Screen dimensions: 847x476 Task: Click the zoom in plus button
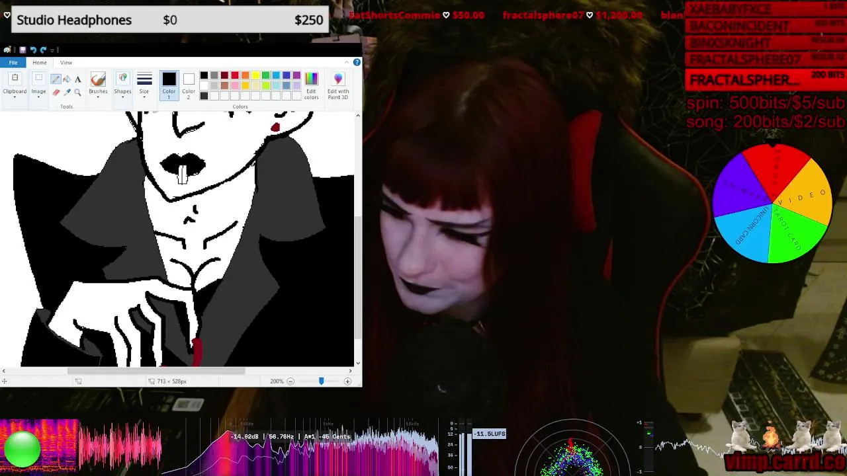[347, 381]
